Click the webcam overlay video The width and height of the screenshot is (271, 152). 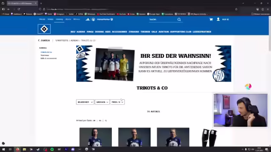point(241,110)
